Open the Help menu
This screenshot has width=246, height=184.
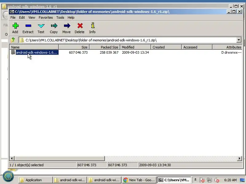pos(71,17)
